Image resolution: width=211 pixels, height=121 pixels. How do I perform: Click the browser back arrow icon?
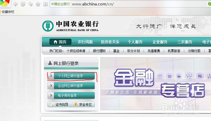(x=16, y=4)
